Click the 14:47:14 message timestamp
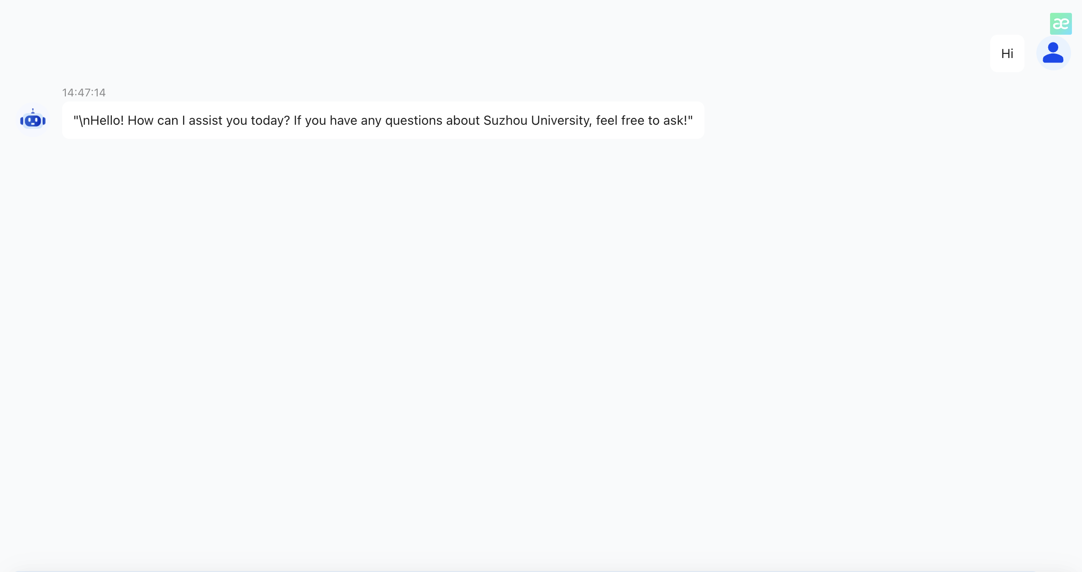The height and width of the screenshot is (572, 1082). [x=84, y=93]
